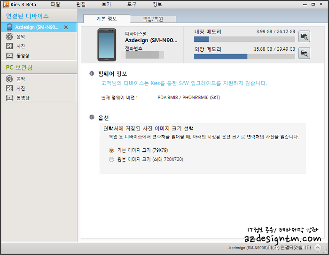The height and width of the screenshot is (255, 329).
Task: Click the device name Azdesign (SM-N90...) text
Action: [x=151, y=40]
